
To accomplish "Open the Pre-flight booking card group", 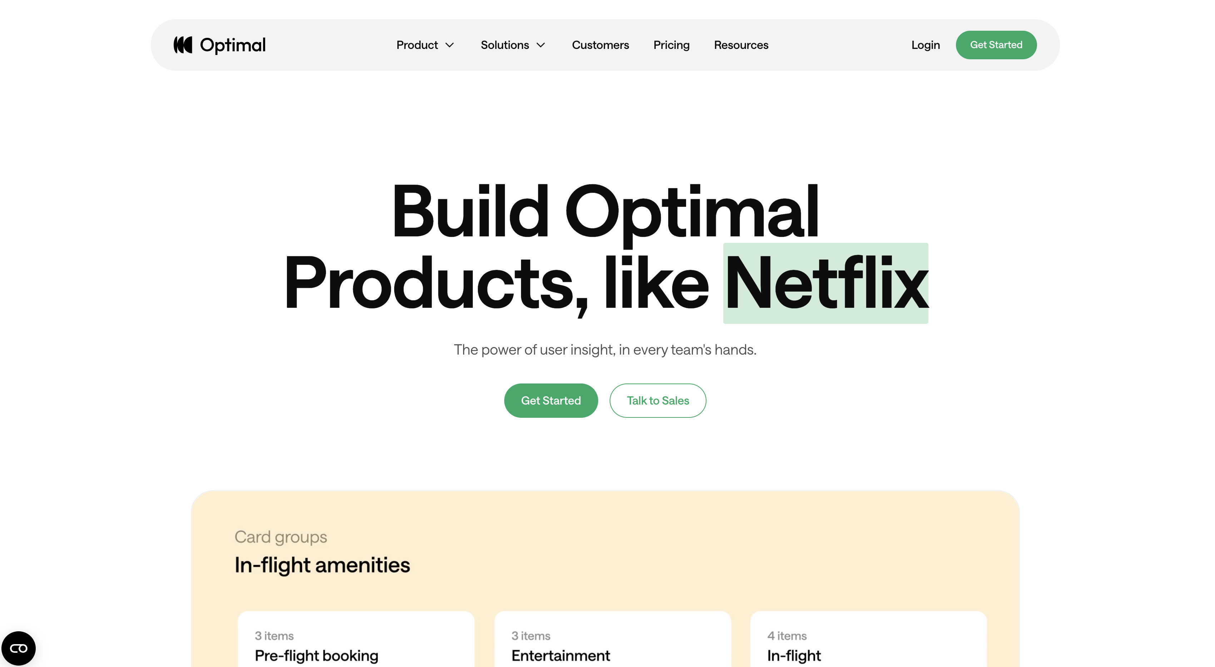I will [x=355, y=651].
